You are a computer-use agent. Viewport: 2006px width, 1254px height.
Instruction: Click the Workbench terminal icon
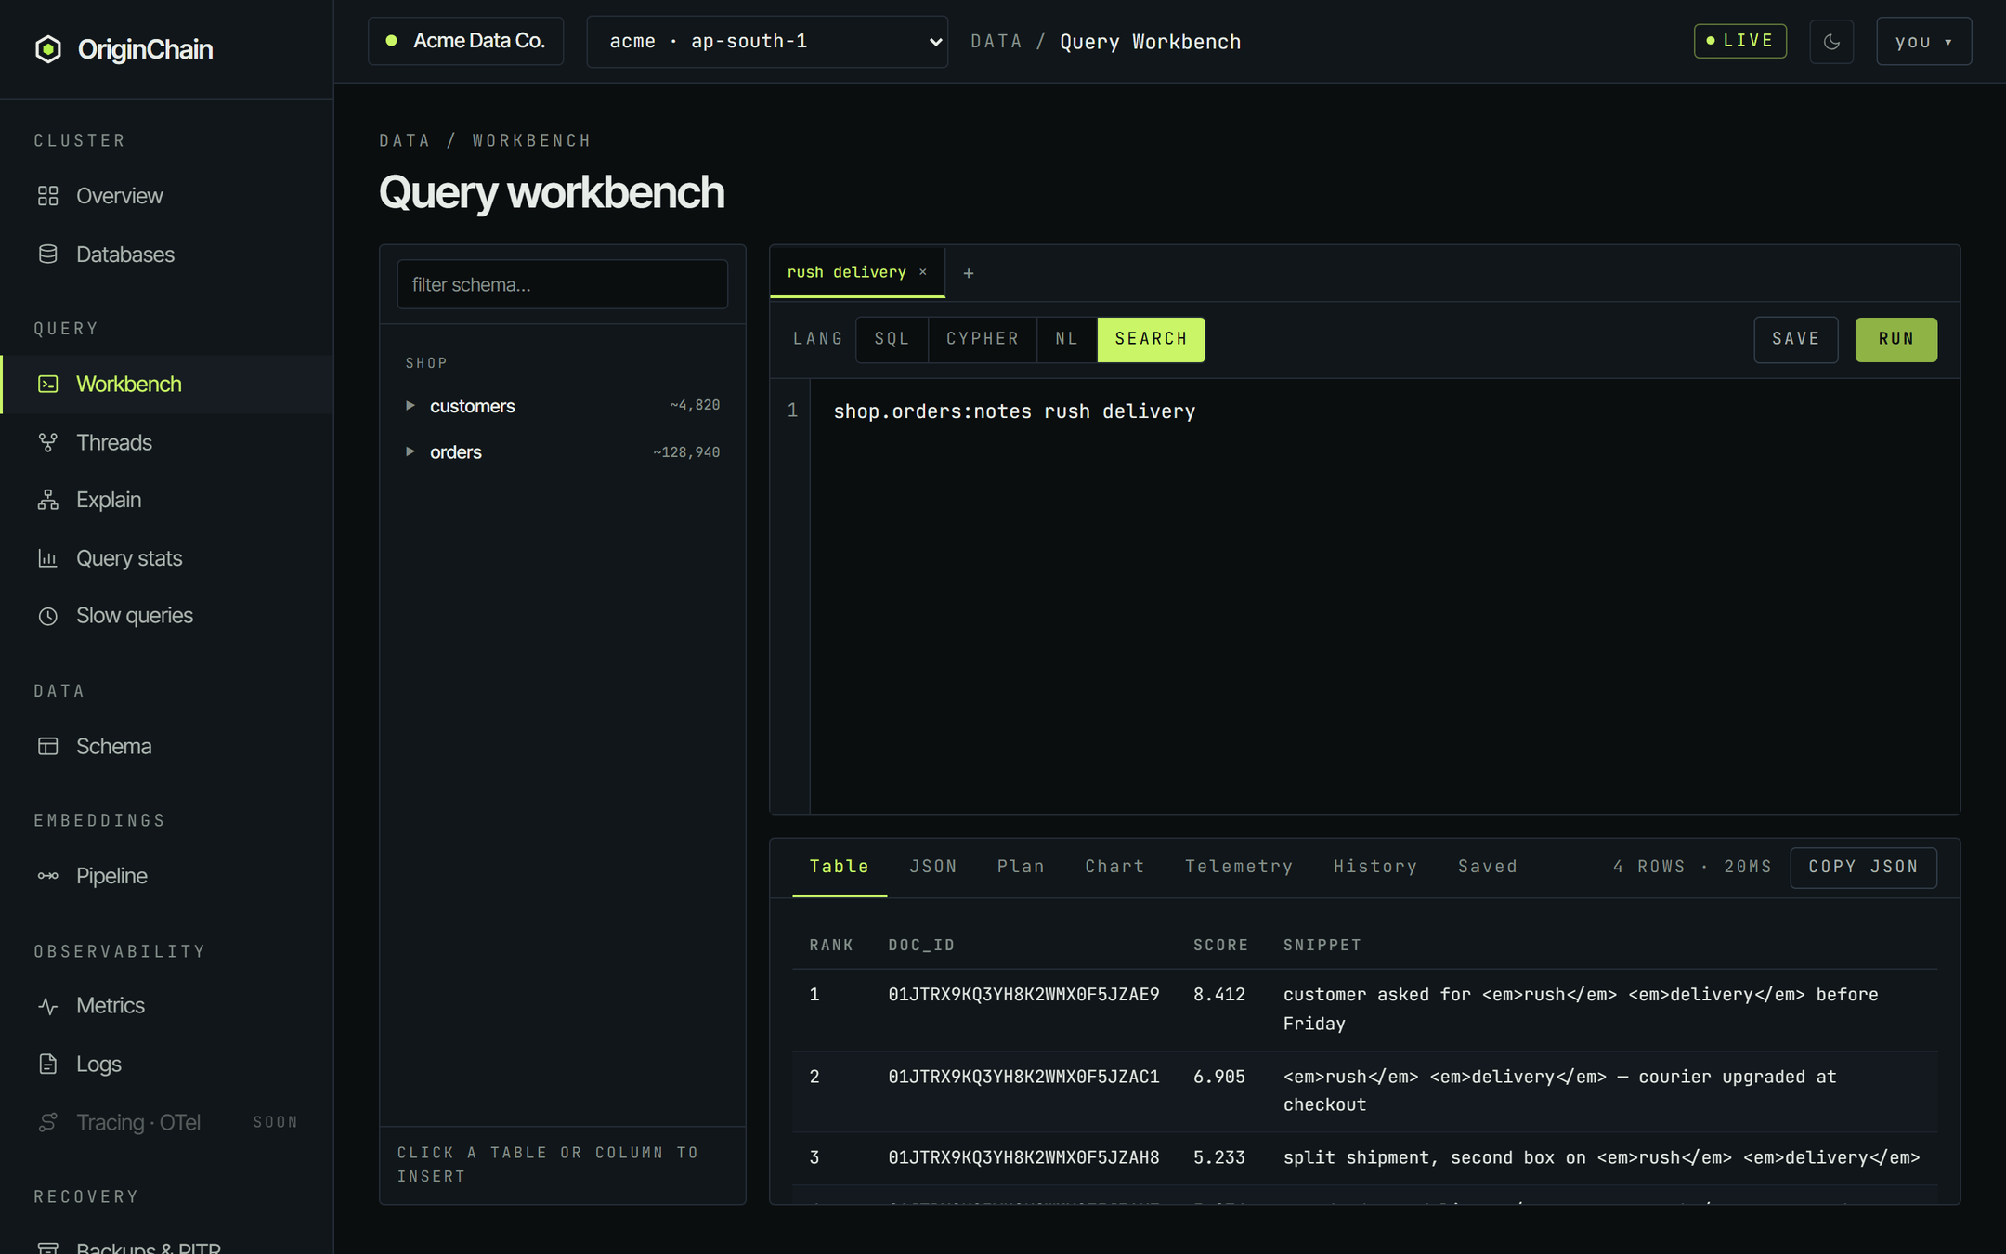click(x=48, y=384)
